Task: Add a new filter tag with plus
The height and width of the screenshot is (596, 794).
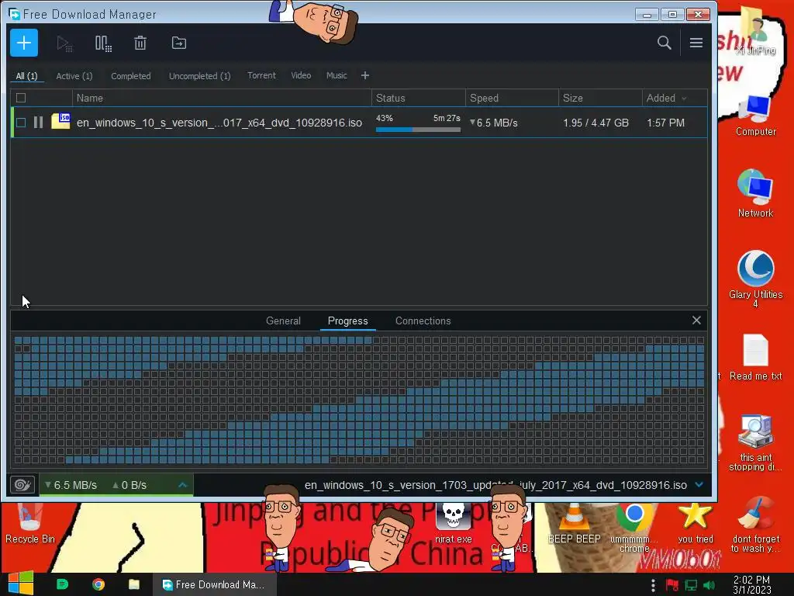Action: click(365, 75)
